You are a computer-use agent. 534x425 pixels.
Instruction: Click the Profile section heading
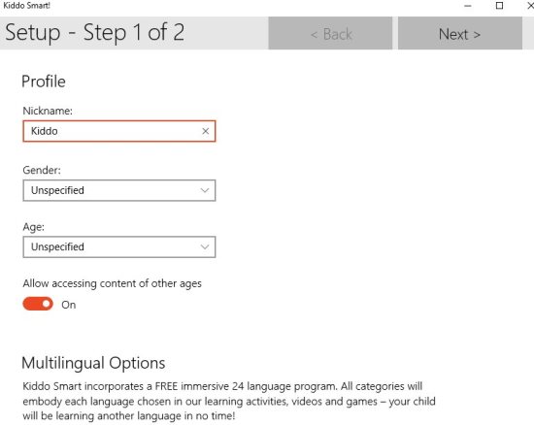point(44,82)
